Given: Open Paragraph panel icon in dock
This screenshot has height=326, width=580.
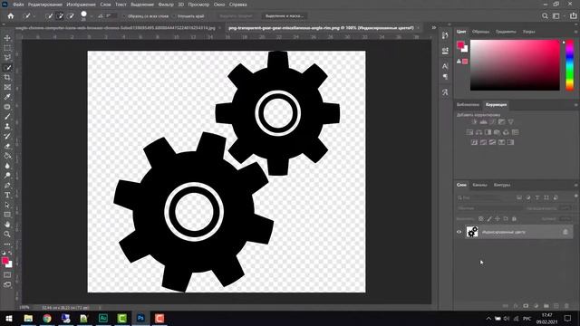Looking at the screenshot, I should pos(445,76).
